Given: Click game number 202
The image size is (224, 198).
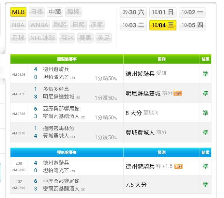Looking at the screenshot, I should coord(19,182).
